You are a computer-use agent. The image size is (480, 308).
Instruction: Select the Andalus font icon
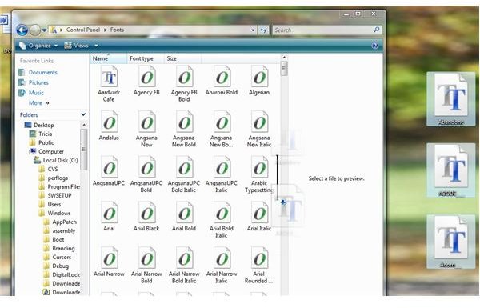tap(109, 122)
